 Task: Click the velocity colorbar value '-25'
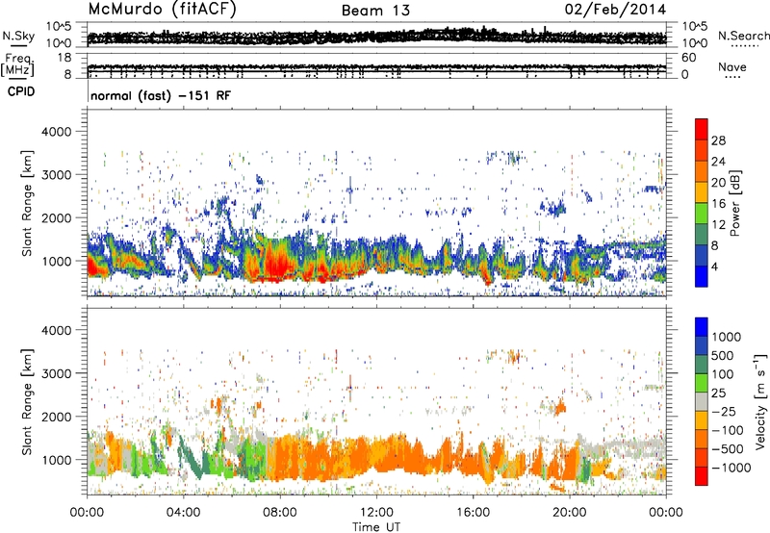click(724, 412)
